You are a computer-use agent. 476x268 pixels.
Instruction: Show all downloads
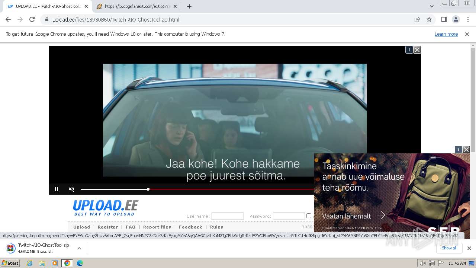point(449,248)
